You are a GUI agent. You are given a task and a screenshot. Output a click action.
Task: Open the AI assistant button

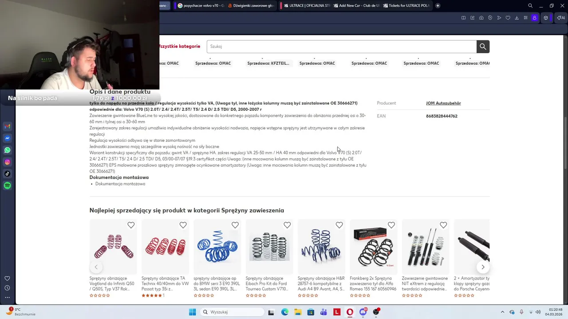click(560, 18)
